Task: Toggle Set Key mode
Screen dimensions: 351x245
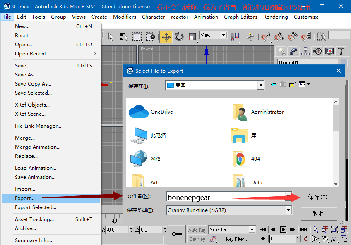Action: (x=197, y=239)
